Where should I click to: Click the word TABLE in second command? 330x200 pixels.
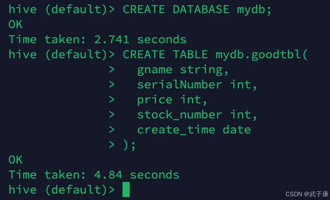190,55
